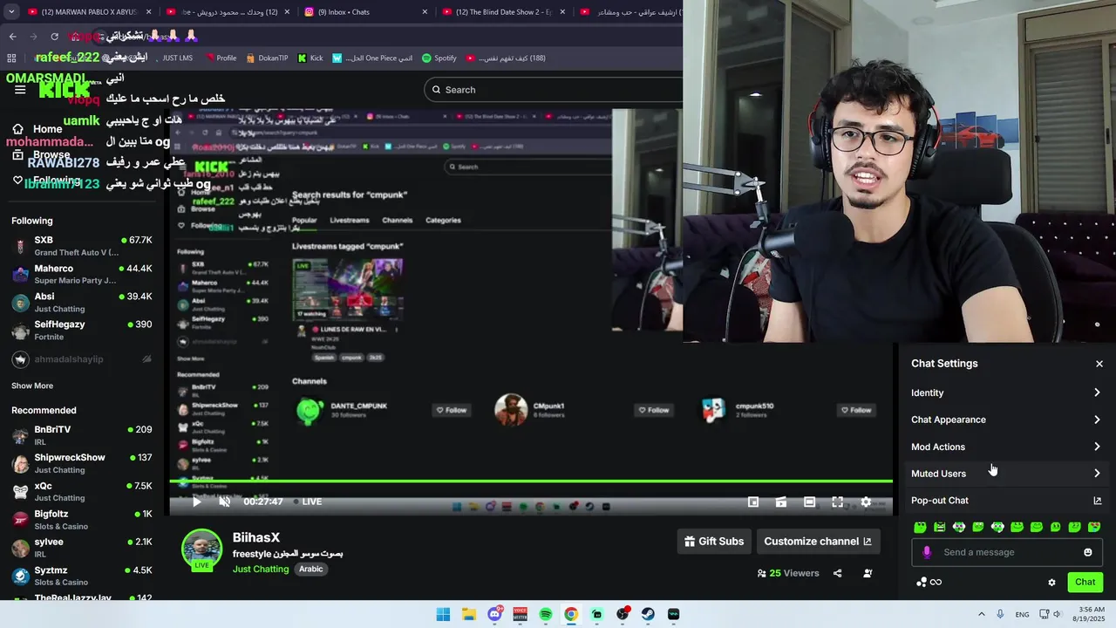Screen dimensions: 1116x628
Task: Open Spotify from taskbar
Action: [x=545, y=614]
